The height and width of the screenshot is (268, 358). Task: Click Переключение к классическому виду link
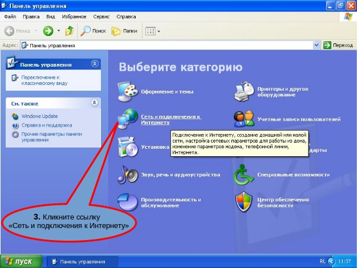[44, 80]
